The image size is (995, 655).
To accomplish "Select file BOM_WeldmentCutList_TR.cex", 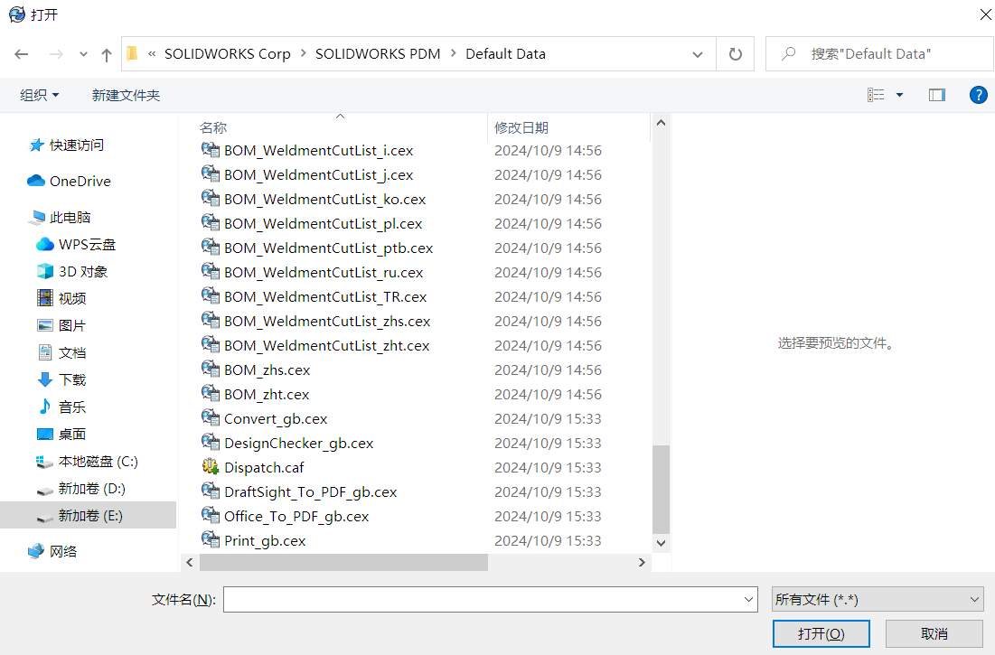I will point(325,297).
